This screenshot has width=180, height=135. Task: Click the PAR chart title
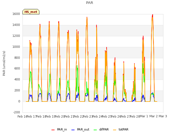(89, 3)
